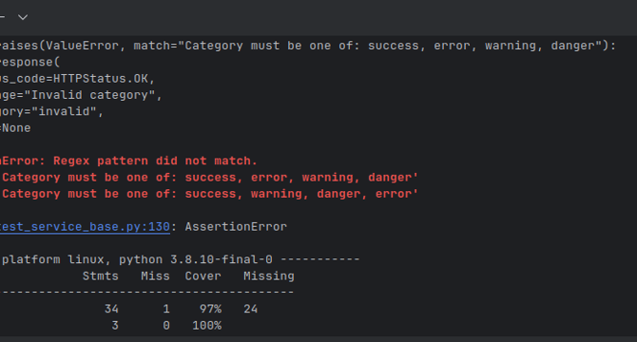
Task: Click the "invalid" category argument line
Action: pyautogui.click(x=51, y=111)
